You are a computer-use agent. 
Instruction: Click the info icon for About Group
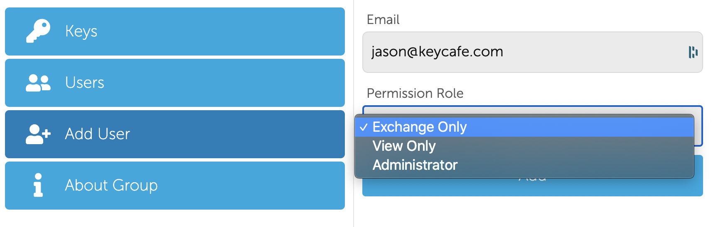[38, 185]
